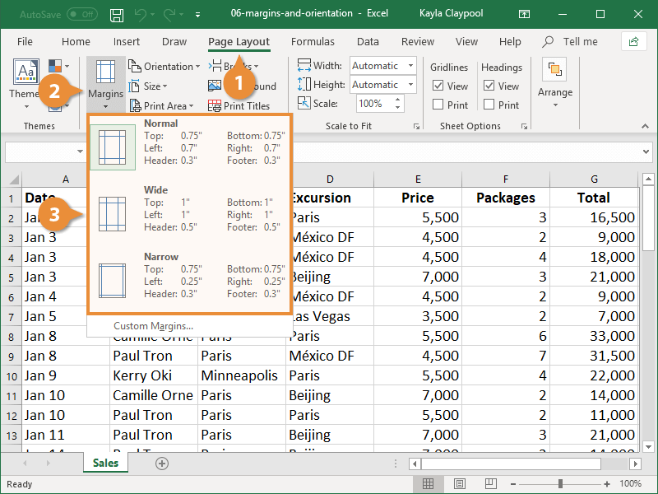The height and width of the screenshot is (494, 658).
Task: Click the zoom in plus button
Action: coord(607,484)
